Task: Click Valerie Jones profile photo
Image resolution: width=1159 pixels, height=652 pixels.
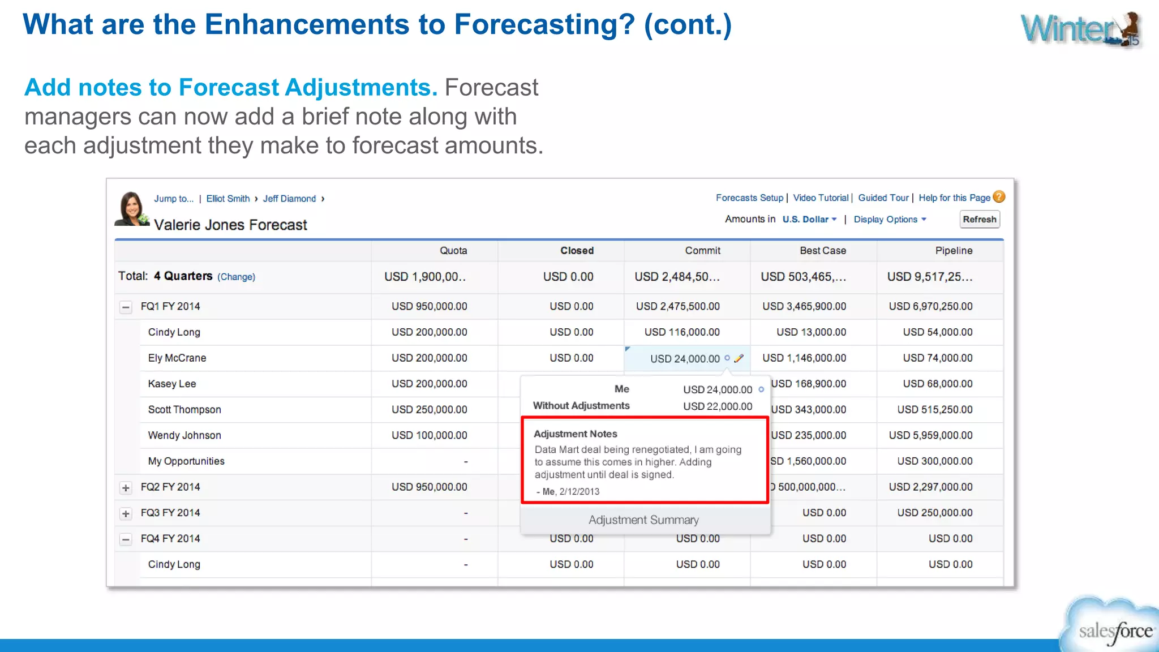Action: click(131, 209)
